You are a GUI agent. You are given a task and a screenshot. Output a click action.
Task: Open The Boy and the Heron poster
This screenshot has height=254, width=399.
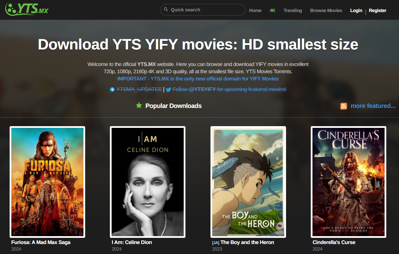coord(248,182)
